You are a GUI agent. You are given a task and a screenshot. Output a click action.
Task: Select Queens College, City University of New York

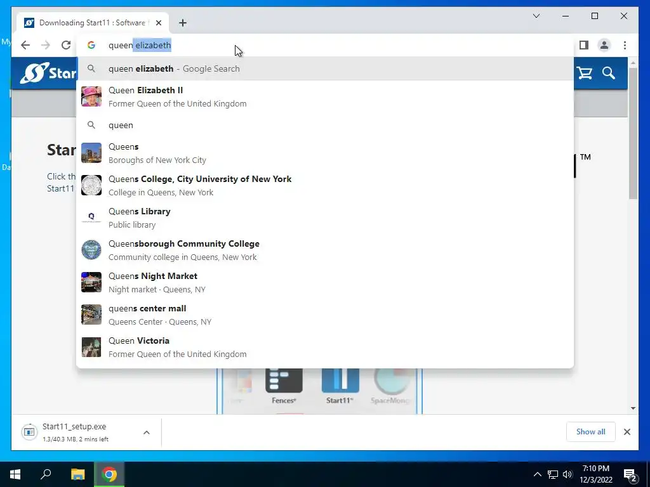click(x=325, y=186)
